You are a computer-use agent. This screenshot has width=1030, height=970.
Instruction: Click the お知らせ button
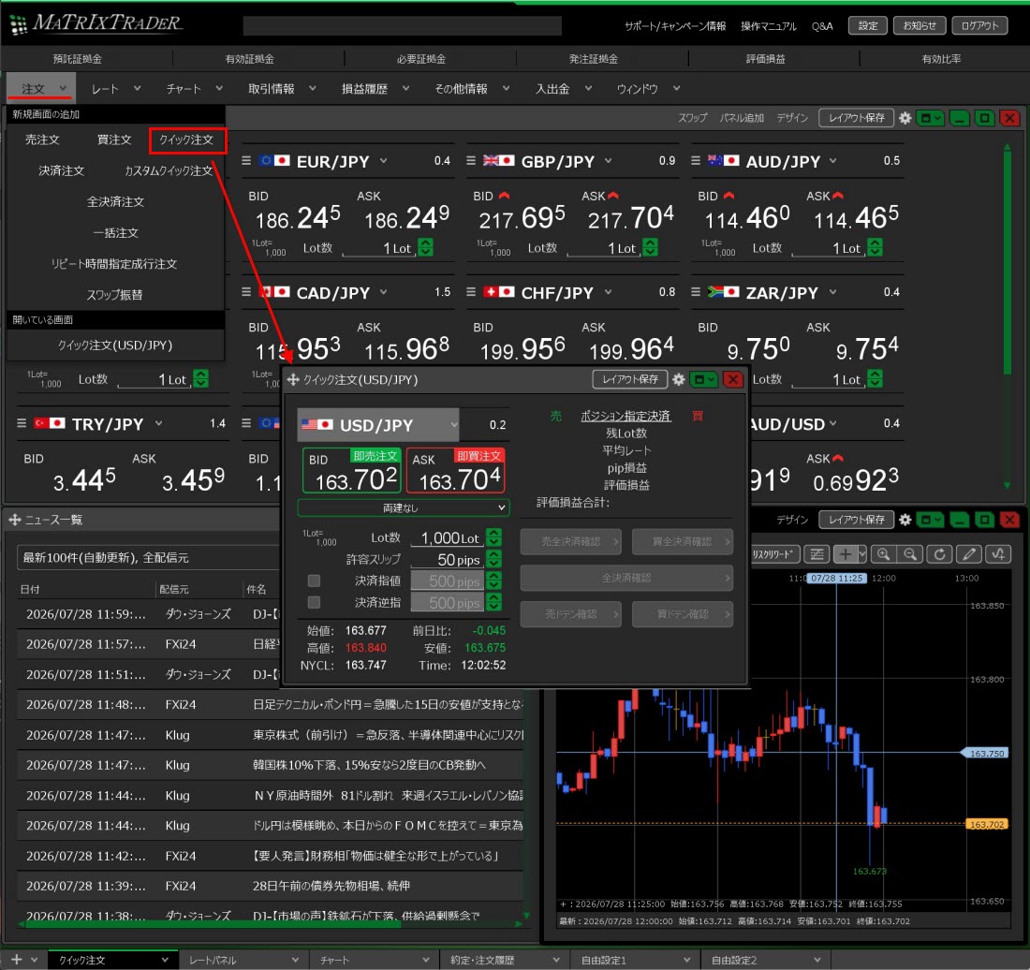(919, 25)
